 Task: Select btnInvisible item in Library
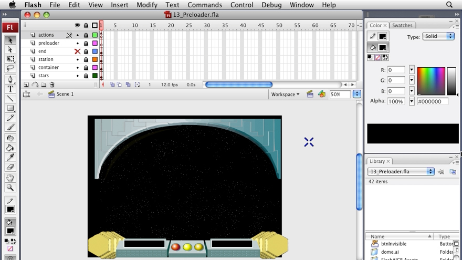tap(393, 244)
